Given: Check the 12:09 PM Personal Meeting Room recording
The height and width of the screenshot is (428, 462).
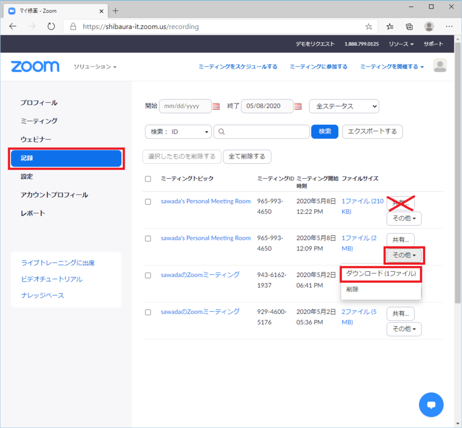Looking at the screenshot, I should (148, 238).
